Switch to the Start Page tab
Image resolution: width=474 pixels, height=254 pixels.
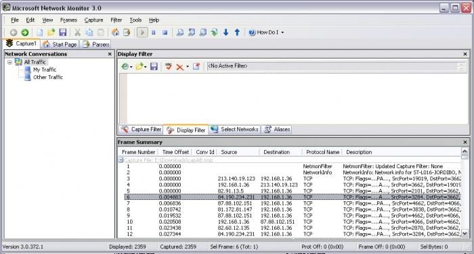(x=60, y=45)
